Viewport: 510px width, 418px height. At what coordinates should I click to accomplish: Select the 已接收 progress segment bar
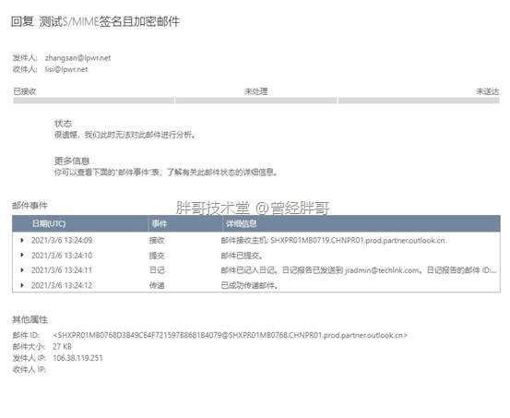[x=93, y=101]
